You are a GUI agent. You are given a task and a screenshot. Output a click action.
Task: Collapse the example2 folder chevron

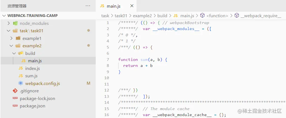pos(11,46)
